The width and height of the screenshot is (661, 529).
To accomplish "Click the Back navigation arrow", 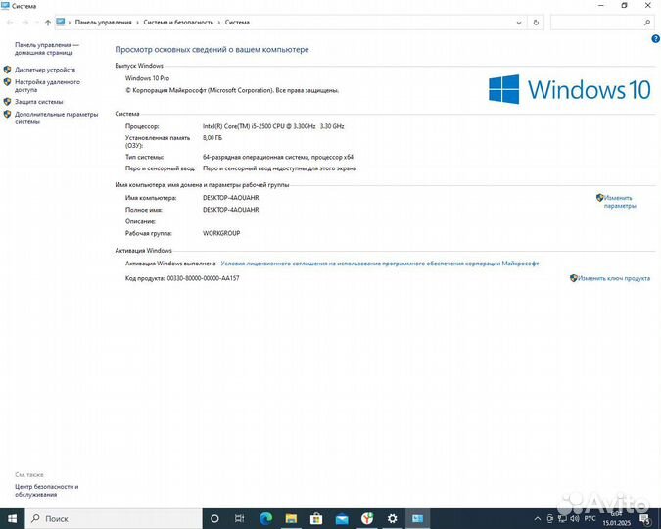I will pos(10,23).
